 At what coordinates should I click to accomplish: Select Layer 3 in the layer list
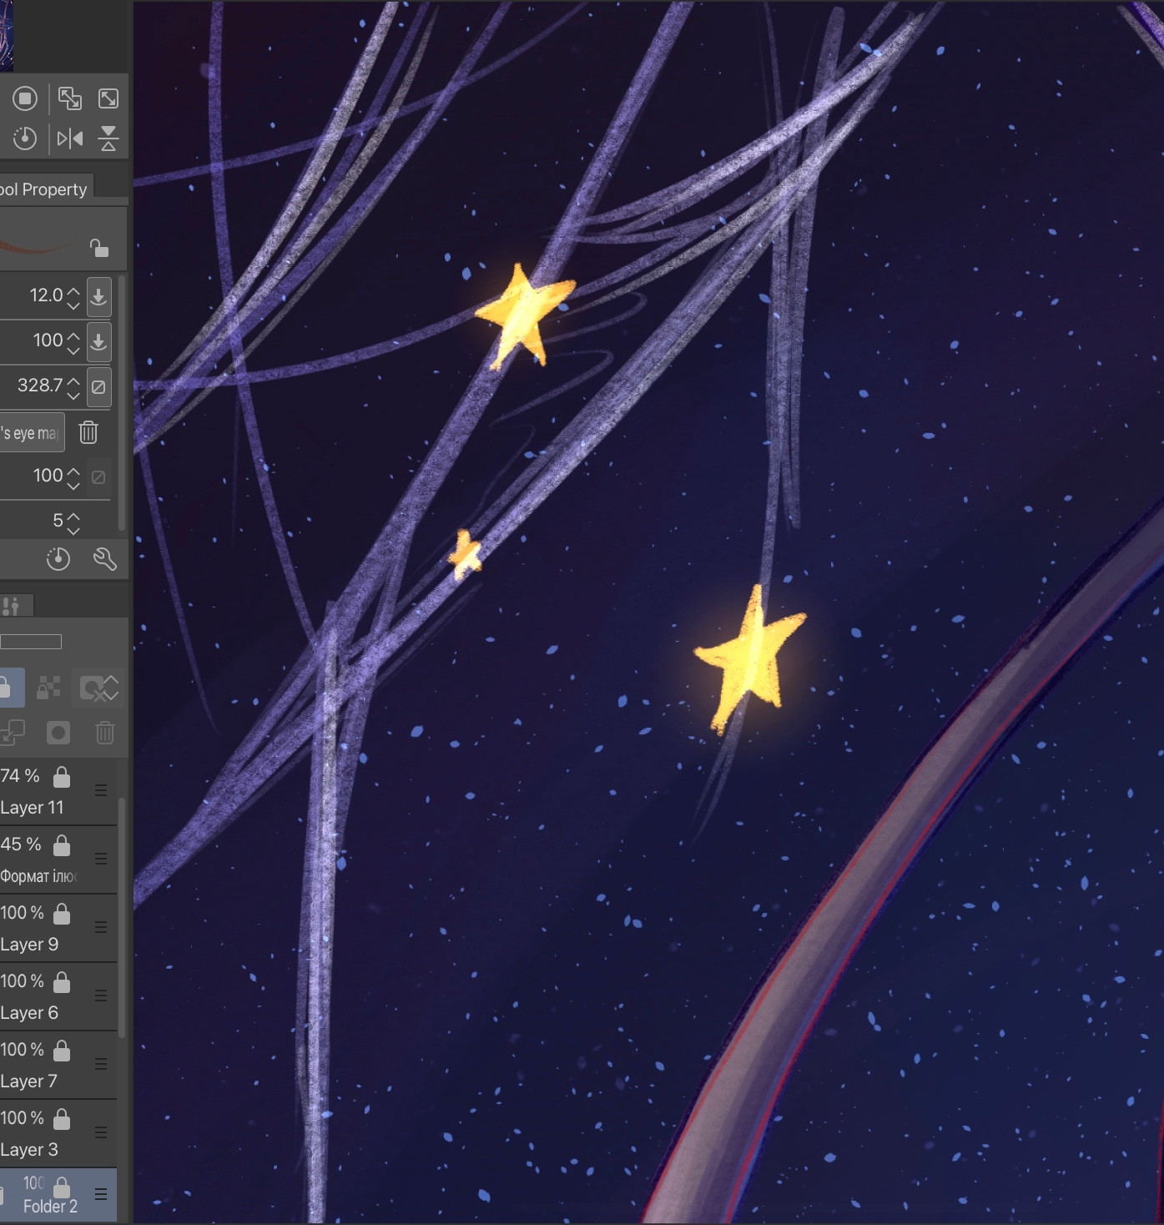coord(58,1134)
